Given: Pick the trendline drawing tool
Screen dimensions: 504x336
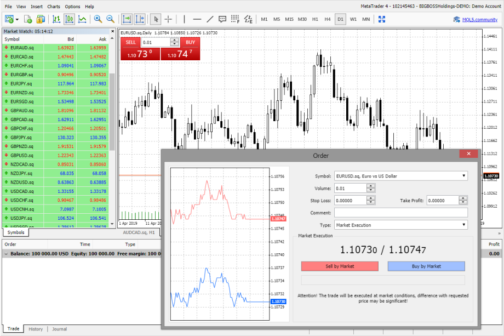Looking at the screenshot, I should [209, 19].
